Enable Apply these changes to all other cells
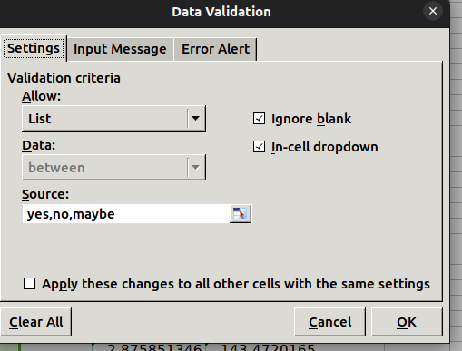 (x=29, y=284)
